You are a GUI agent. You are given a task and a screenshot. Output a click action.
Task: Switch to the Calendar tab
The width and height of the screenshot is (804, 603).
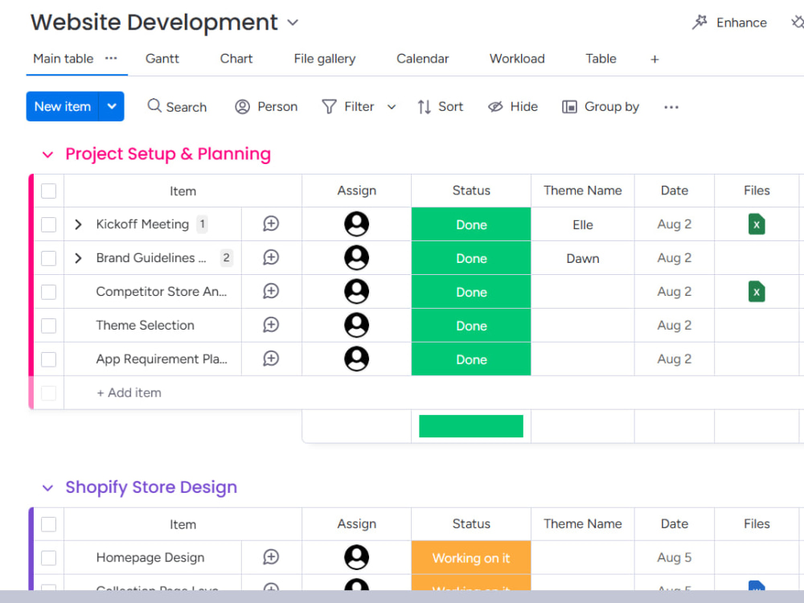coord(423,59)
